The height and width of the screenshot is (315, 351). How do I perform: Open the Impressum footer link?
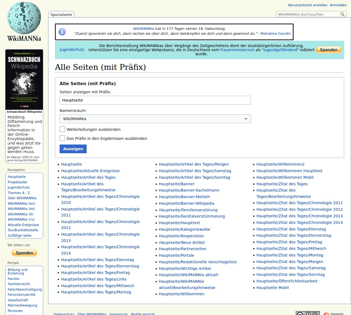(x=118, y=314)
